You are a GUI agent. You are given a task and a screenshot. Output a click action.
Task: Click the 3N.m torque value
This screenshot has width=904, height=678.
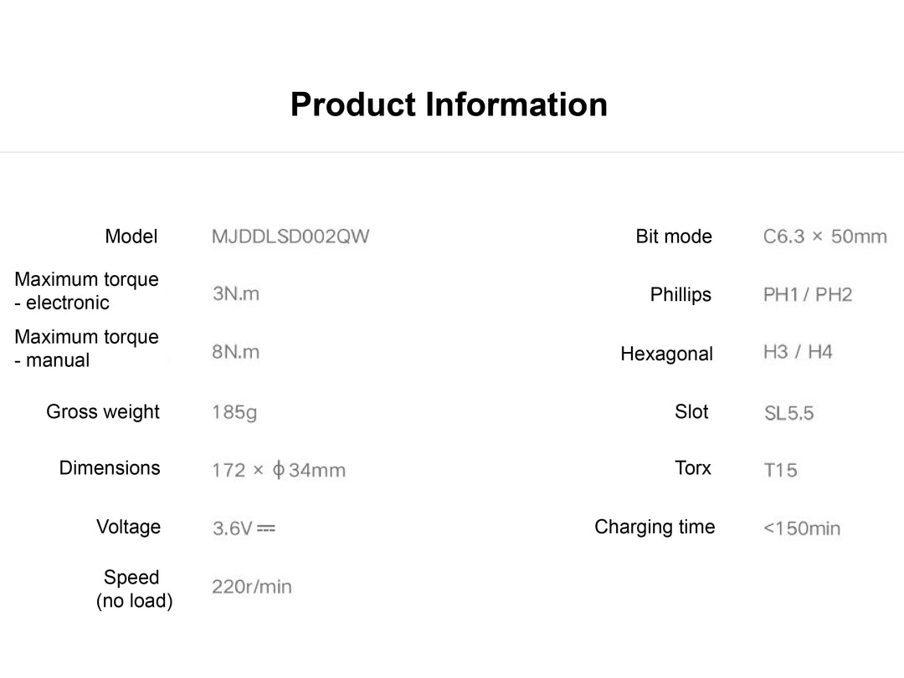pyautogui.click(x=236, y=293)
